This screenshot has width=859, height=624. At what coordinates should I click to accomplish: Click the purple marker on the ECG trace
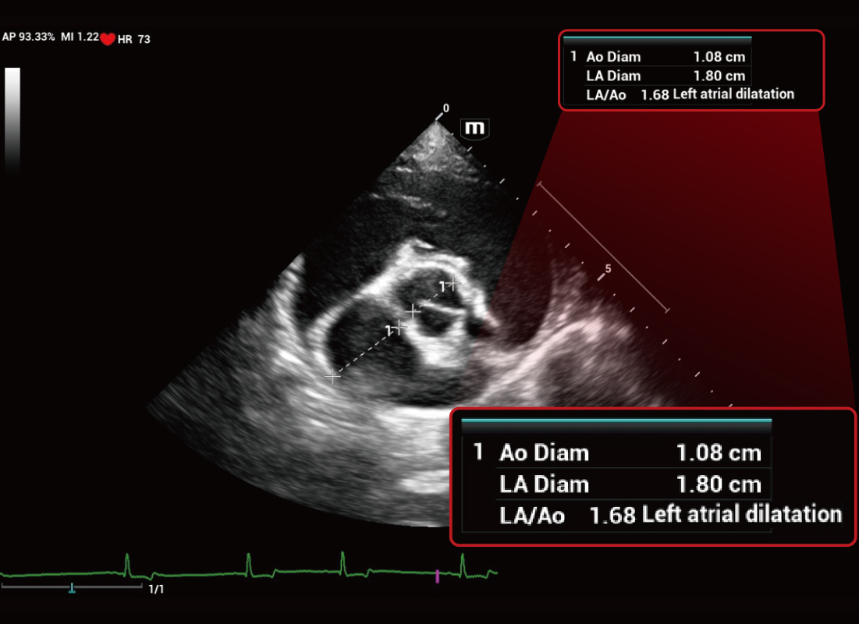[437, 576]
